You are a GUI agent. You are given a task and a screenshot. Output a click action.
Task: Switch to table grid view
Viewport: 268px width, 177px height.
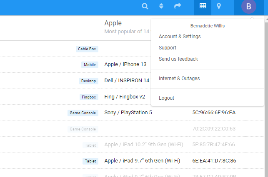[x=203, y=6]
